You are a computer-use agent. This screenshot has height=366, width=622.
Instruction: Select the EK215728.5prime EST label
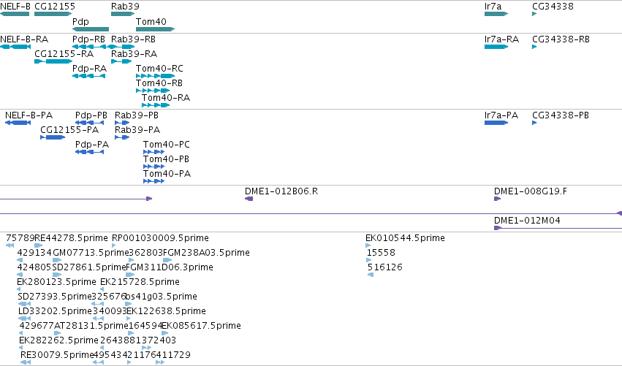tap(140, 282)
